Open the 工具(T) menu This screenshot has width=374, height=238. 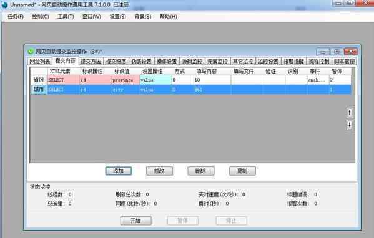tap(66, 17)
